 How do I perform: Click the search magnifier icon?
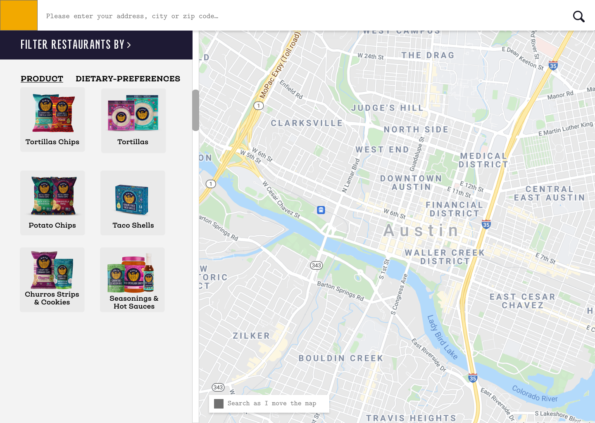coord(578,16)
